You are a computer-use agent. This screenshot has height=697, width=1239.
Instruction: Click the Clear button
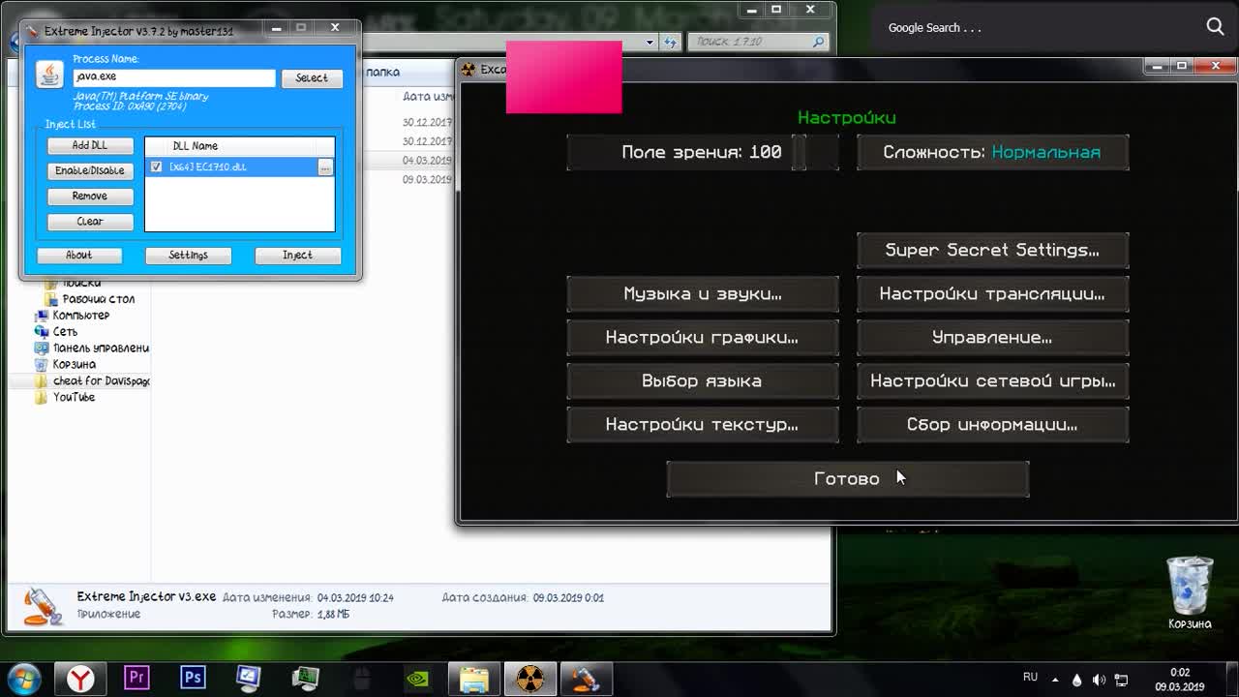(90, 222)
